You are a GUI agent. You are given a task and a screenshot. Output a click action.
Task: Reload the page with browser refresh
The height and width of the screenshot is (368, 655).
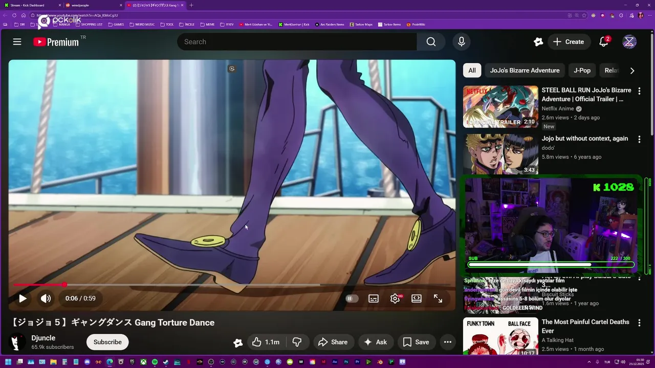coord(14,15)
